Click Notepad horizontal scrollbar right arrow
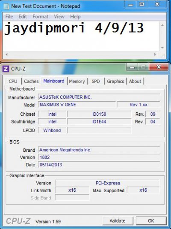 pos(155,54)
